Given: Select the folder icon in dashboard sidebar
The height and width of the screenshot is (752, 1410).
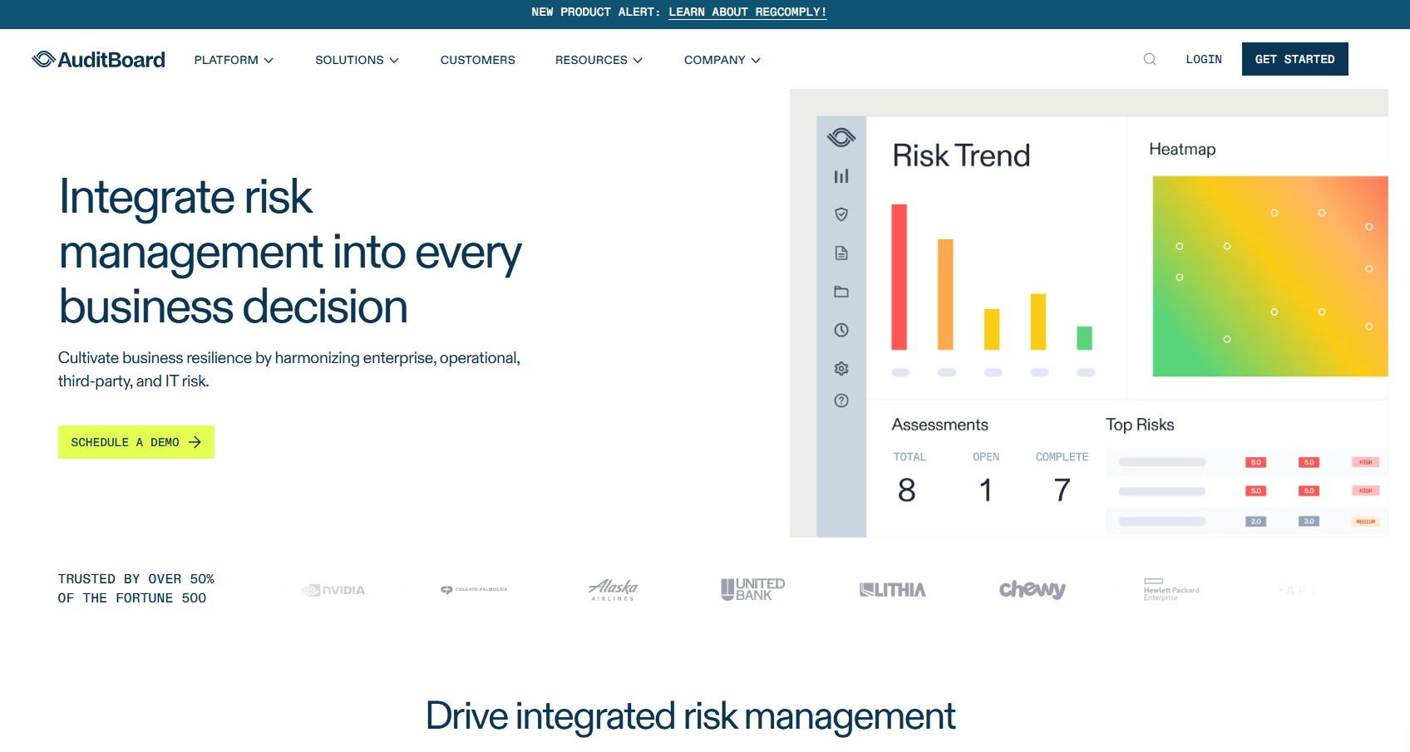Looking at the screenshot, I should coord(841,292).
